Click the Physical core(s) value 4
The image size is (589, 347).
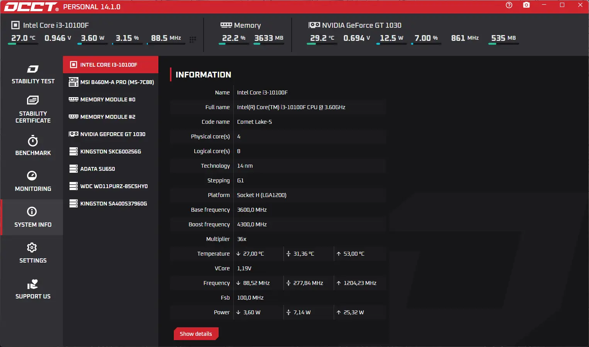[x=239, y=136]
